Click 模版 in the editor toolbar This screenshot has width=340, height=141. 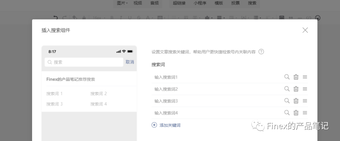(219, 3)
